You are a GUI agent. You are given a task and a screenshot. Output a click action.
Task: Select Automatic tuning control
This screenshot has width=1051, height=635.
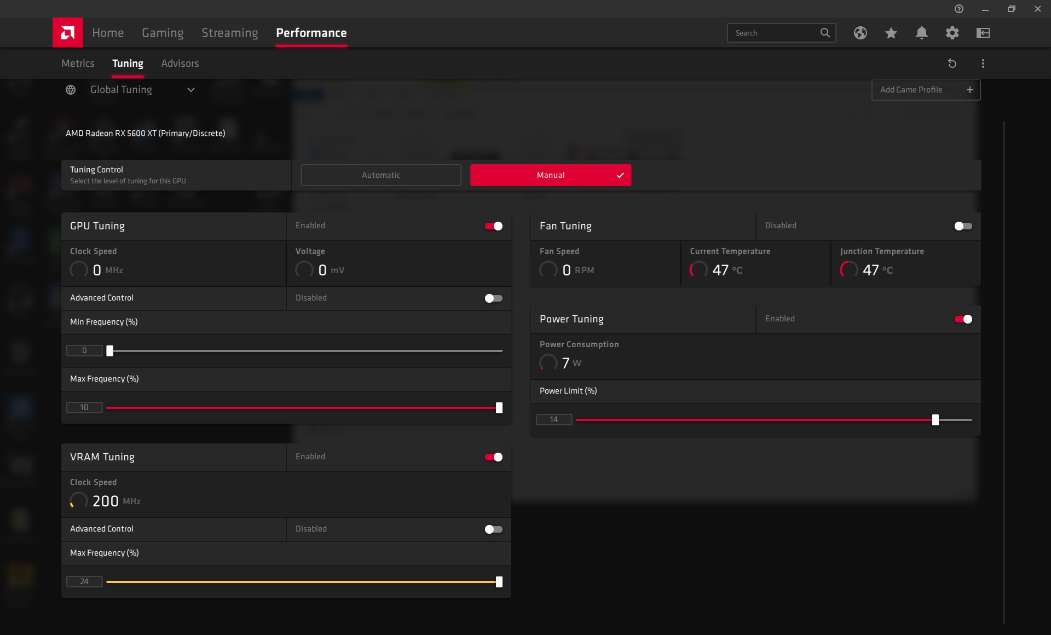(x=381, y=175)
